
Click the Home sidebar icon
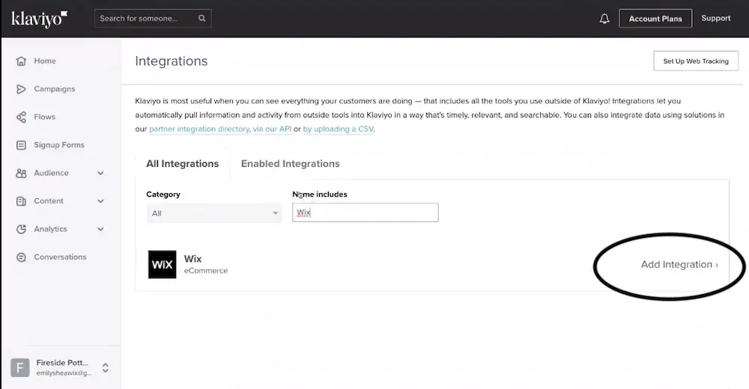click(21, 61)
